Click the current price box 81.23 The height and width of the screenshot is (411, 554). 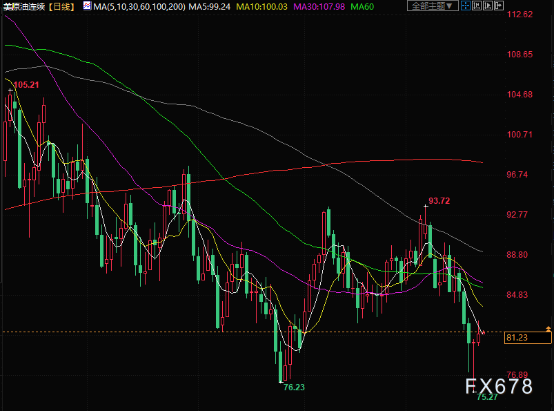tap(528, 338)
